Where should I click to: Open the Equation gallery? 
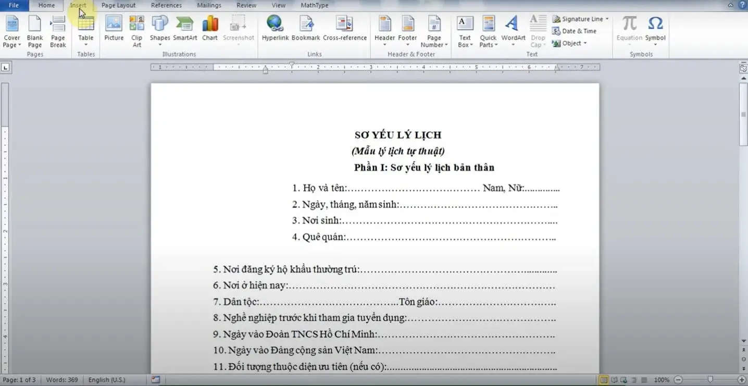point(629,32)
